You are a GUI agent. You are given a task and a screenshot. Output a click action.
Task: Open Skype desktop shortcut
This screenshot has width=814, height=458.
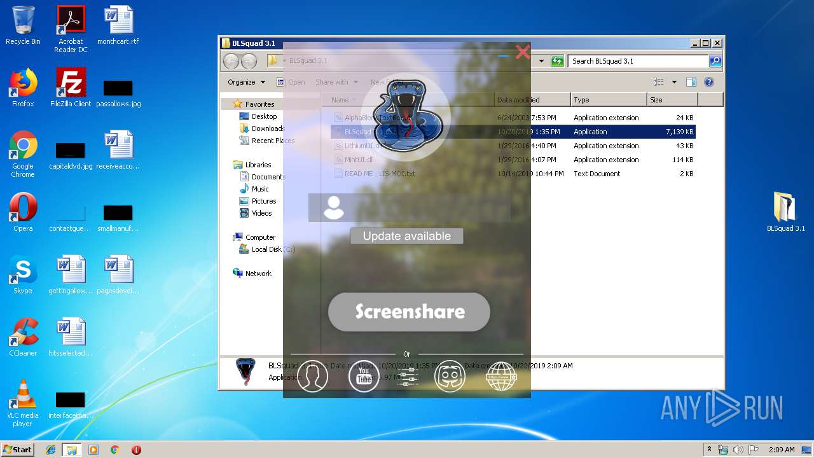tap(23, 275)
